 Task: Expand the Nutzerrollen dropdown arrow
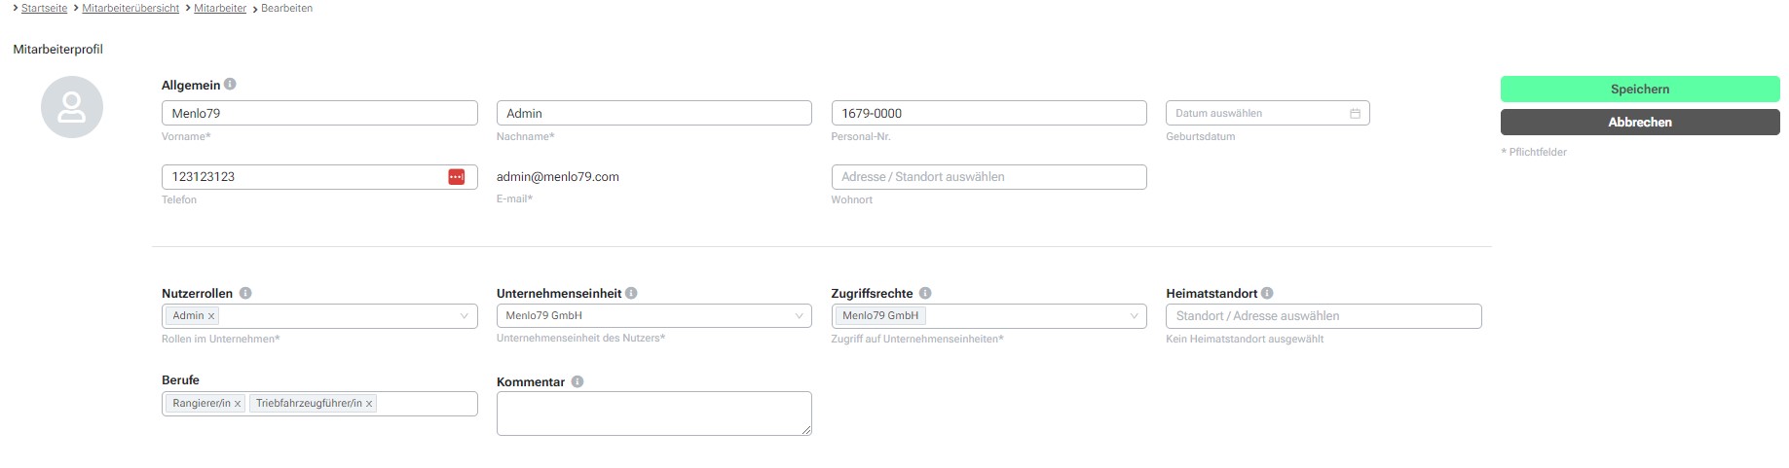tap(465, 316)
